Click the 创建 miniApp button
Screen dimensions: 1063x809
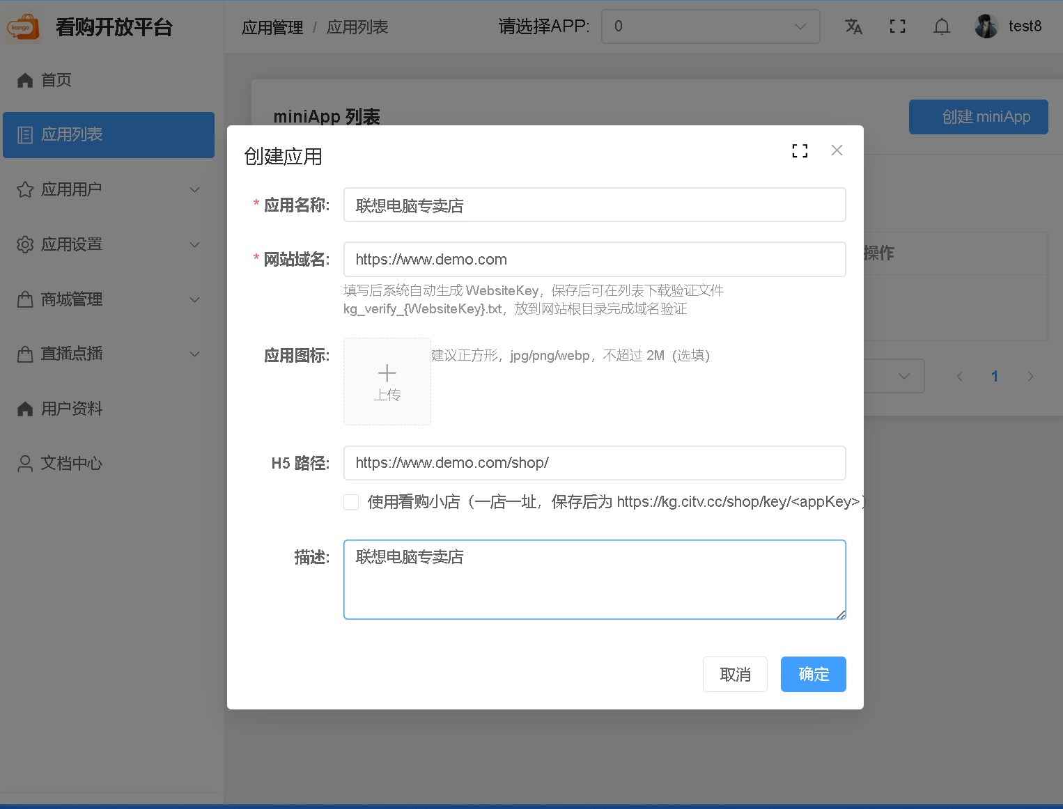(x=979, y=117)
